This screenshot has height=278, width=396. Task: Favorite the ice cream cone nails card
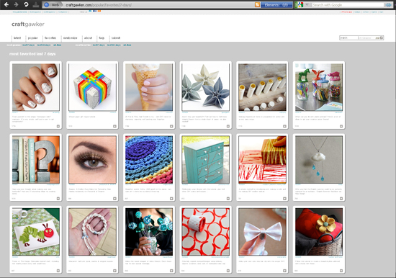point(171,126)
